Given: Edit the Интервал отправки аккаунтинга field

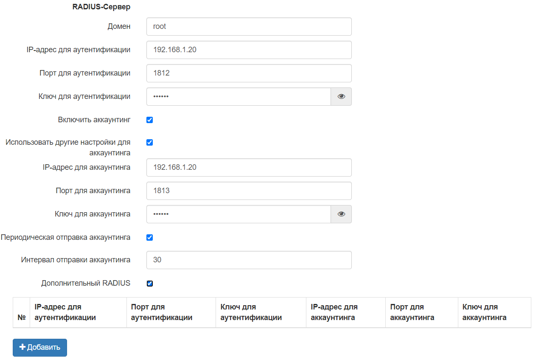Looking at the screenshot, I should pyautogui.click(x=249, y=260).
